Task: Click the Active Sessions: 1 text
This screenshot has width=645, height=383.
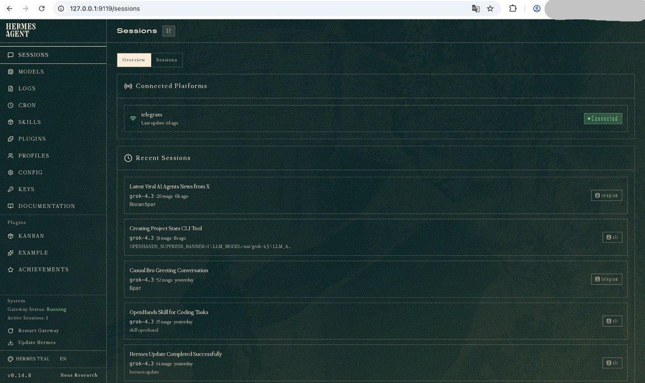Action: click(27, 318)
